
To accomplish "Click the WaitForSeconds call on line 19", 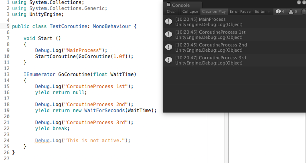I will point(104,111).
